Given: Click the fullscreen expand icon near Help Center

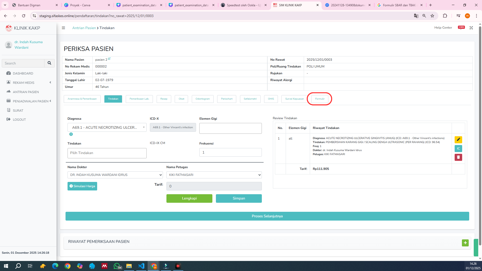Looking at the screenshot, I should click(x=471, y=28).
